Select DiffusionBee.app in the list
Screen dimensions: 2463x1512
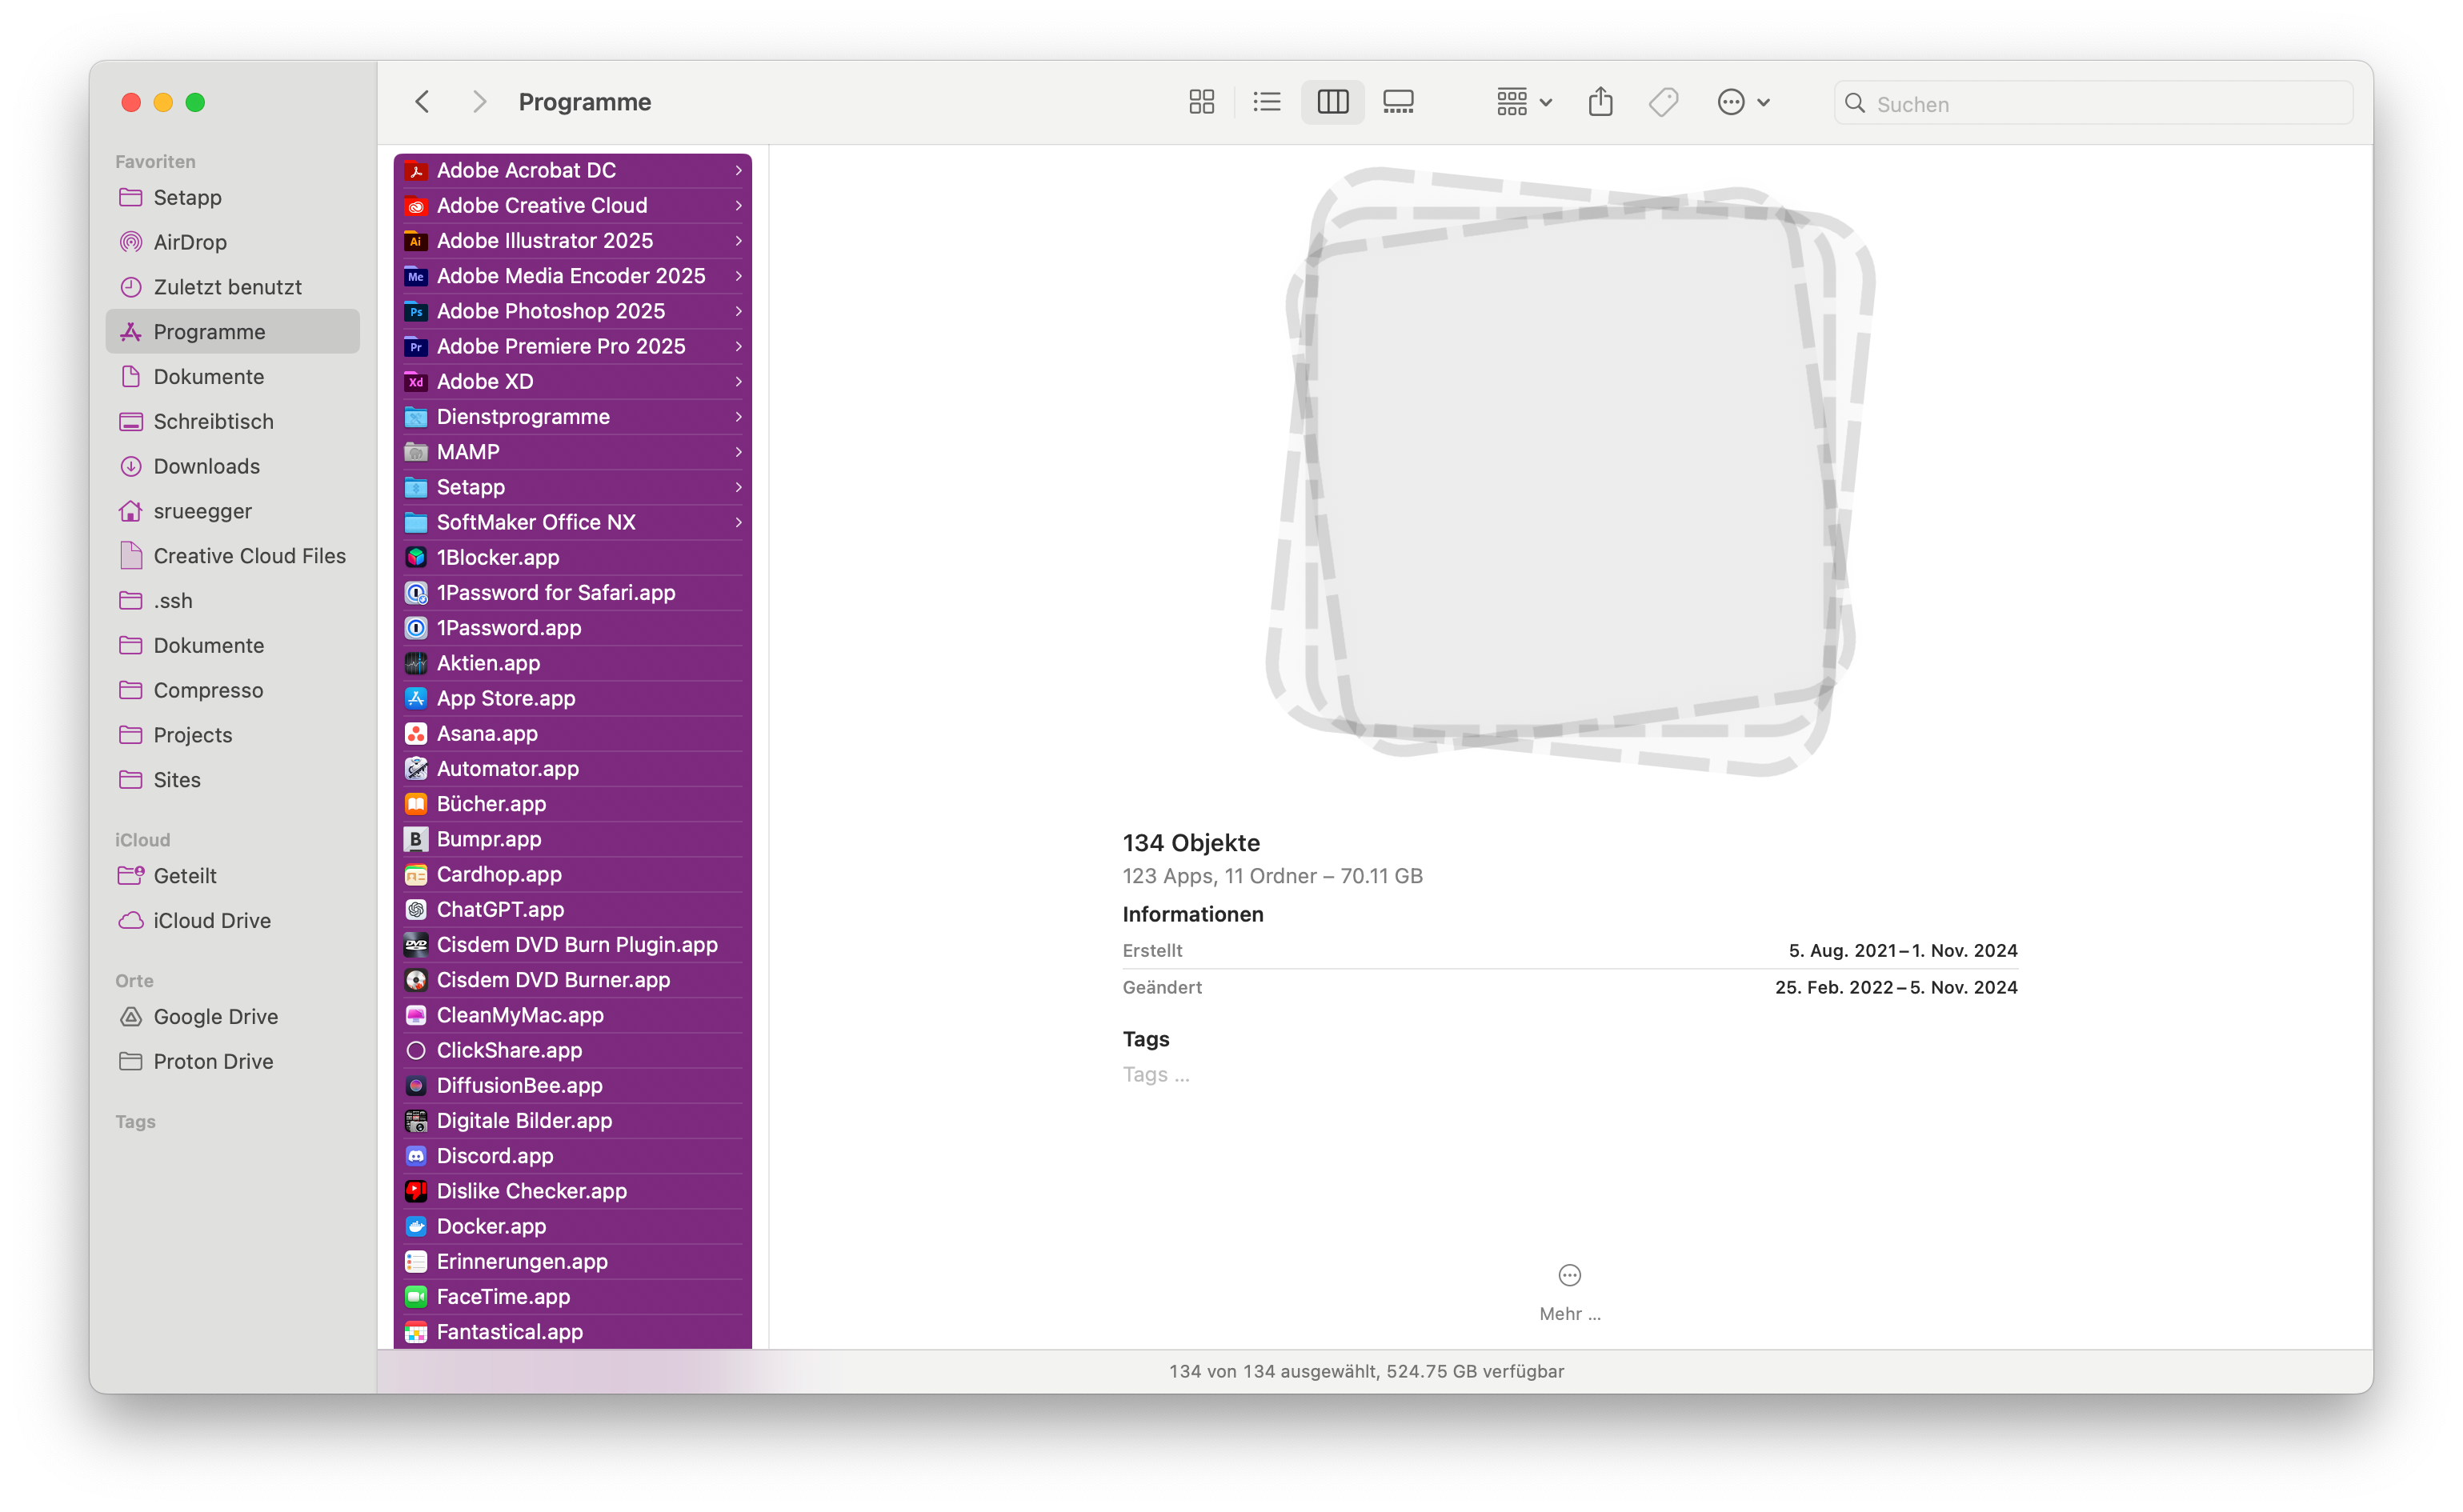(572, 1085)
